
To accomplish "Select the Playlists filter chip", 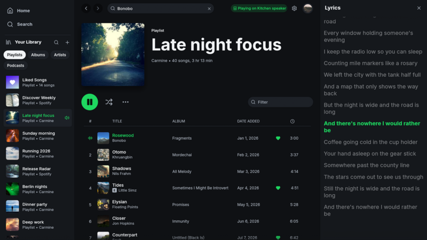I will [x=15, y=55].
